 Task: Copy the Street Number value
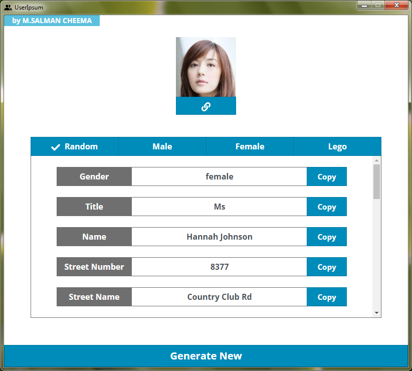point(326,267)
